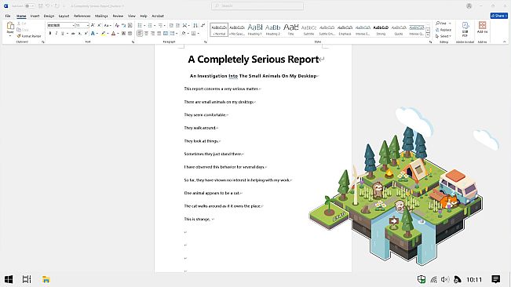
Task: Click the Clear All Formatting icon
Action: [117, 25]
